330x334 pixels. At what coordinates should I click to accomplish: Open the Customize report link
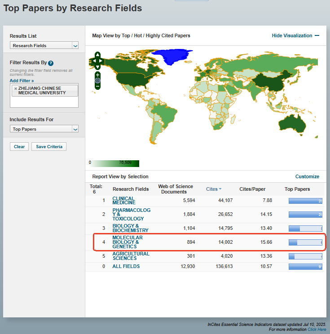307,176
